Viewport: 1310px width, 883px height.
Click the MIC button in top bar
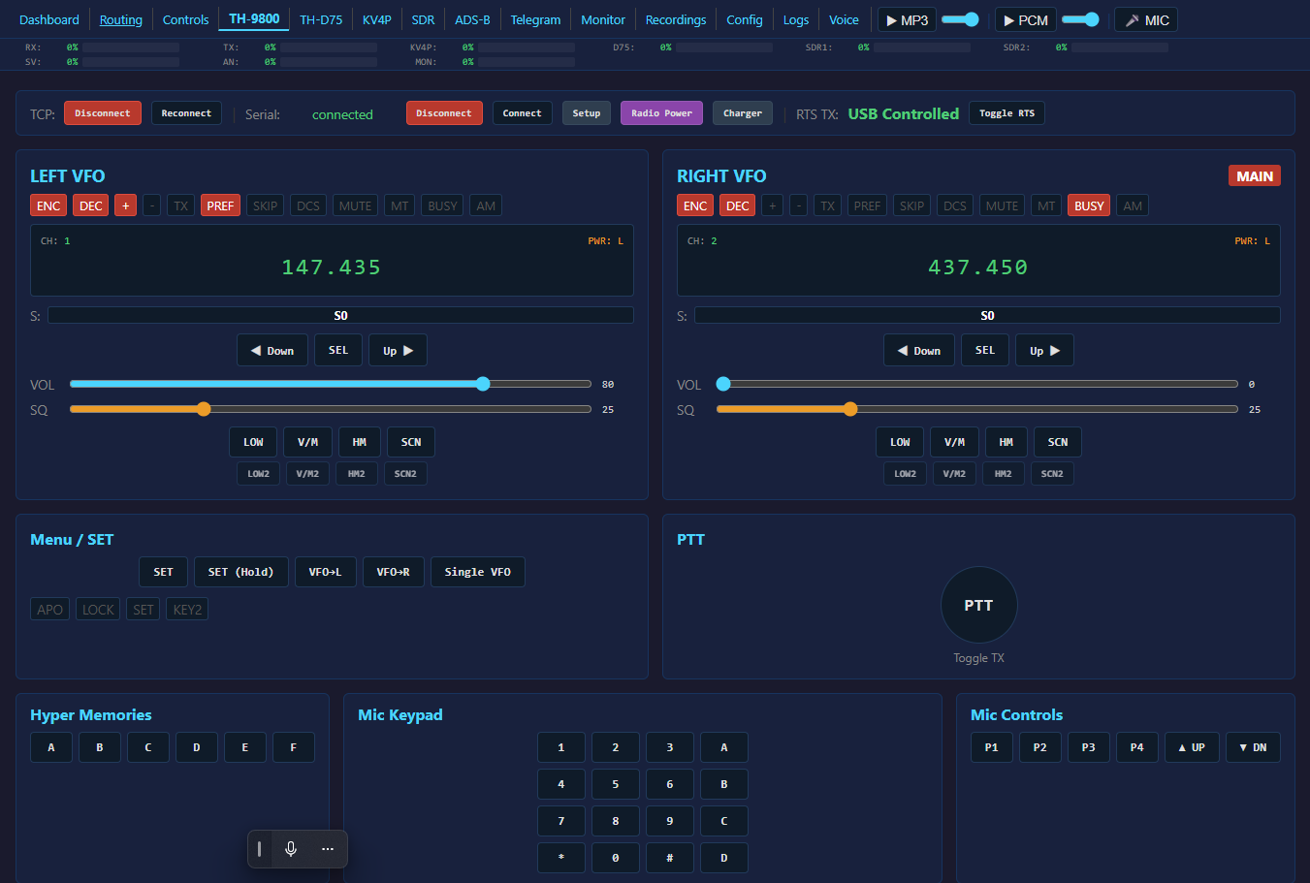pos(1146,20)
